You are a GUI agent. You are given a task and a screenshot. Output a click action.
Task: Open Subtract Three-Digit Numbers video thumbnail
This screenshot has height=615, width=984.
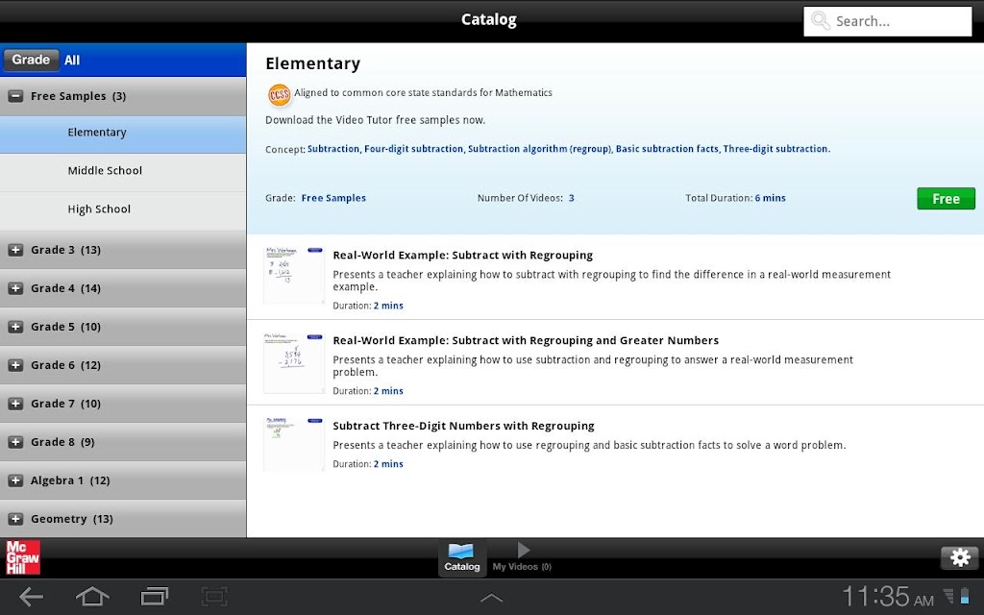294,445
